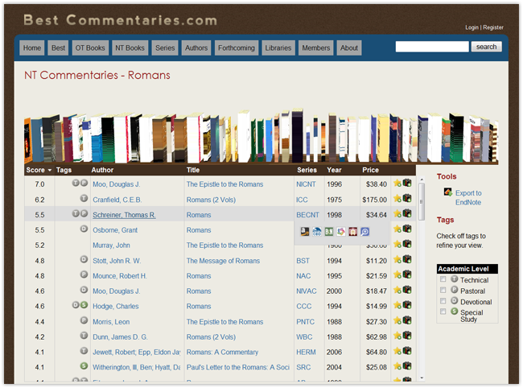
Task: Click the table scrollbar thumb
Action: [x=422, y=201]
